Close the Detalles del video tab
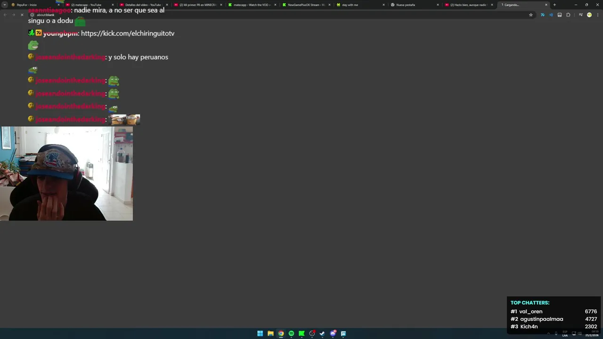The height and width of the screenshot is (339, 603). (x=167, y=5)
